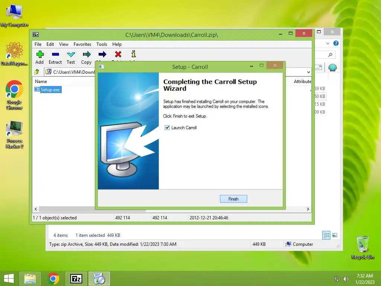381x286 pixels.
Task: Click the up-folder icon beside 7-Zip address bar
Action: (x=37, y=72)
